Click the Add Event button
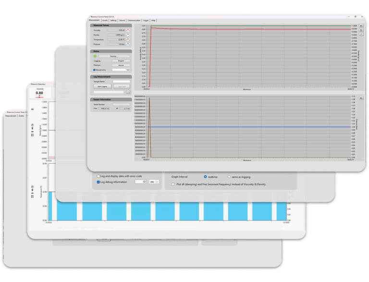Image resolution: width=369 pixels, height=282 pixels. (122, 86)
